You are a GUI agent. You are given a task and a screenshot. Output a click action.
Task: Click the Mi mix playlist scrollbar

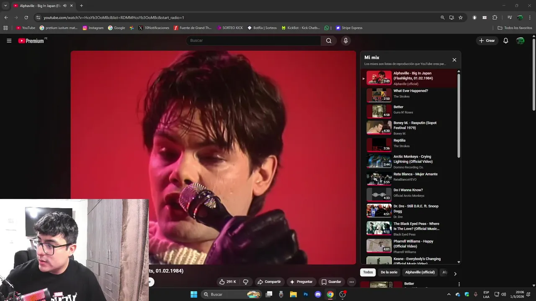[459, 115]
